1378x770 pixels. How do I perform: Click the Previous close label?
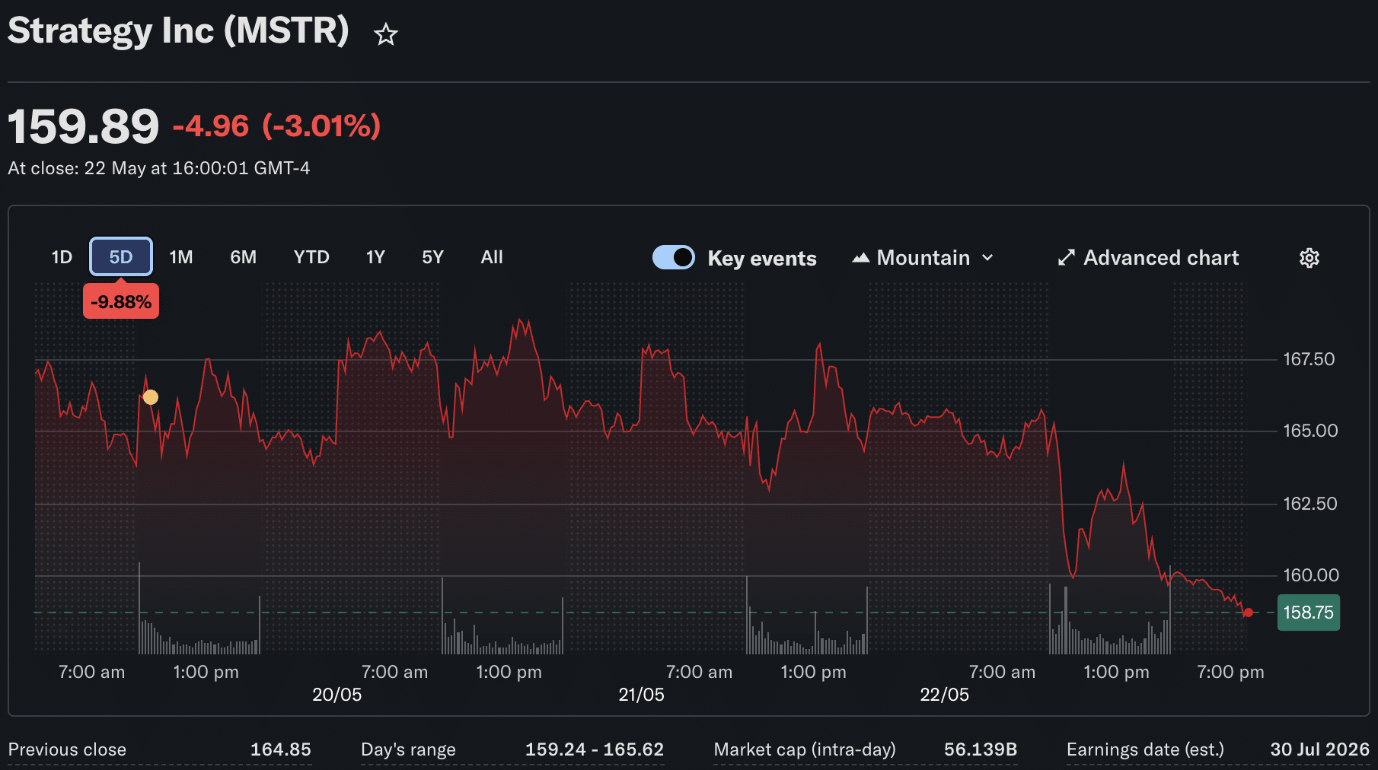pos(67,749)
